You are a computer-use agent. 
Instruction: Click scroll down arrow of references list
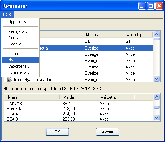click(x=157, y=118)
